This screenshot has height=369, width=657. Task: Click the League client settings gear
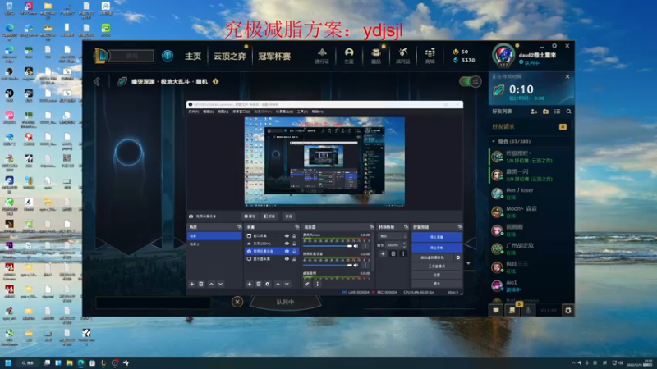coord(554,46)
